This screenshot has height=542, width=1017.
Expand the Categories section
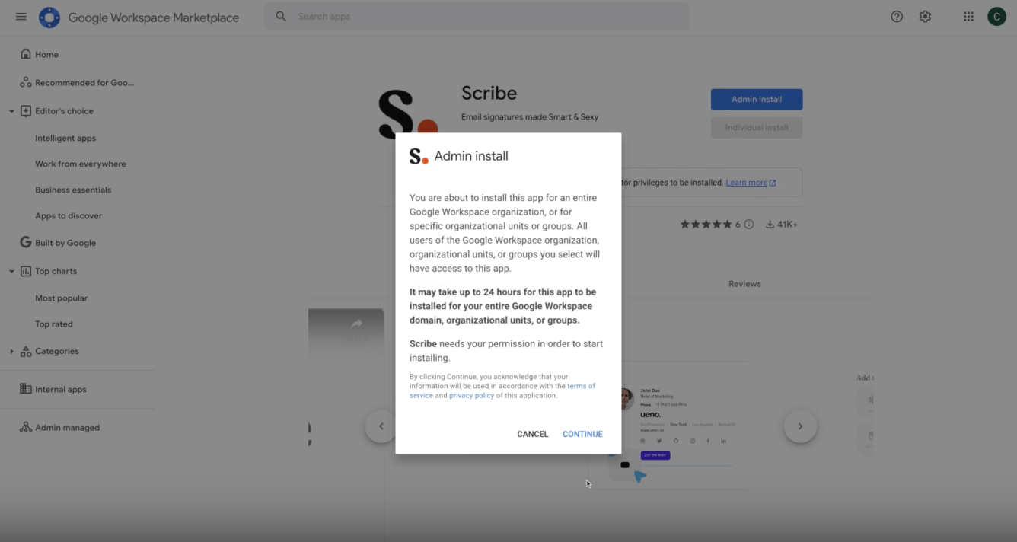pos(11,352)
